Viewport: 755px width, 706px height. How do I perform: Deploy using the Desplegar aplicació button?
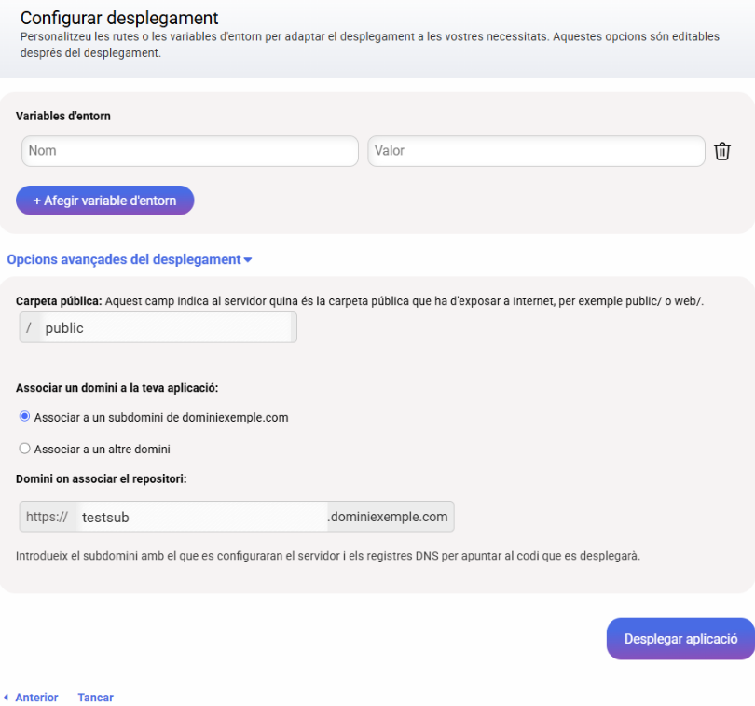pos(680,639)
